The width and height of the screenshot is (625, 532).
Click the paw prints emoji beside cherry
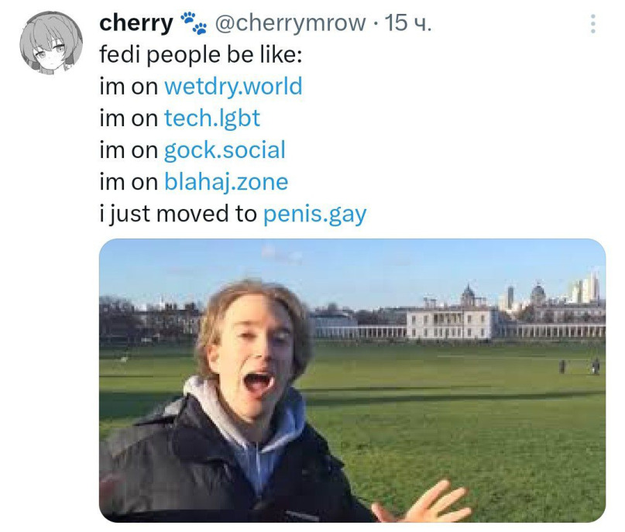coord(193,24)
